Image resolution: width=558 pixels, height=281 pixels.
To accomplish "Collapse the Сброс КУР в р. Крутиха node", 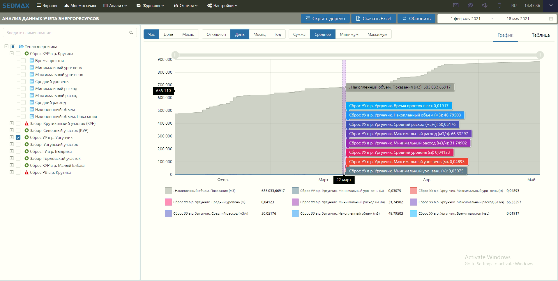I will coord(12,54).
